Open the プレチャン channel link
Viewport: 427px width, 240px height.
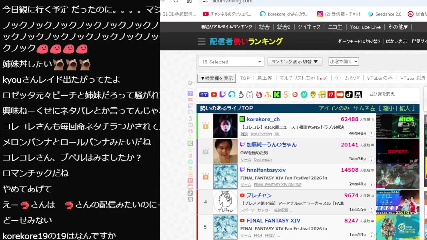coord(259,195)
